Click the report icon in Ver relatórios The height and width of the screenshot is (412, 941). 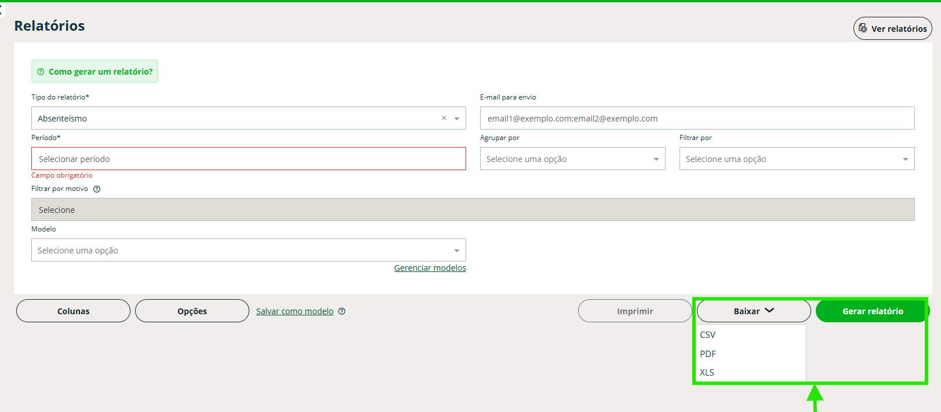863,28
